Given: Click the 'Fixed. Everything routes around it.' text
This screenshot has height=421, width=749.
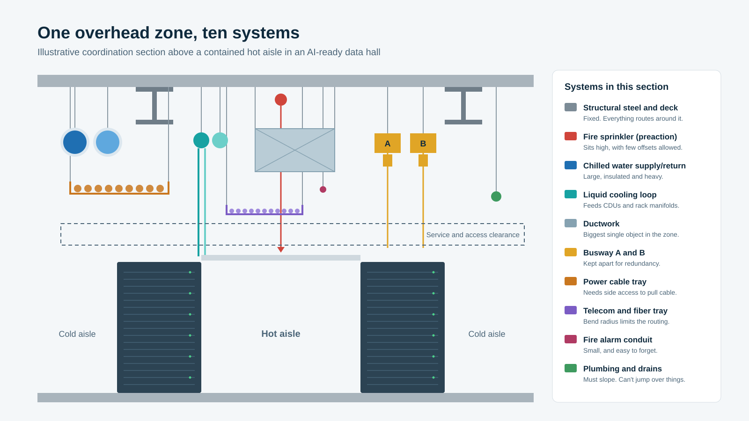Looking at the screenshot, I should point(633,118).
